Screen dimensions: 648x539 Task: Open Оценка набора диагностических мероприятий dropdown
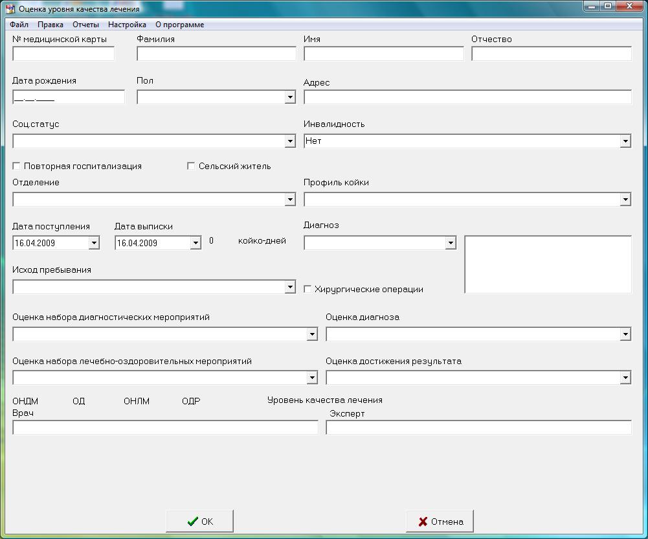tap(312, 334)
